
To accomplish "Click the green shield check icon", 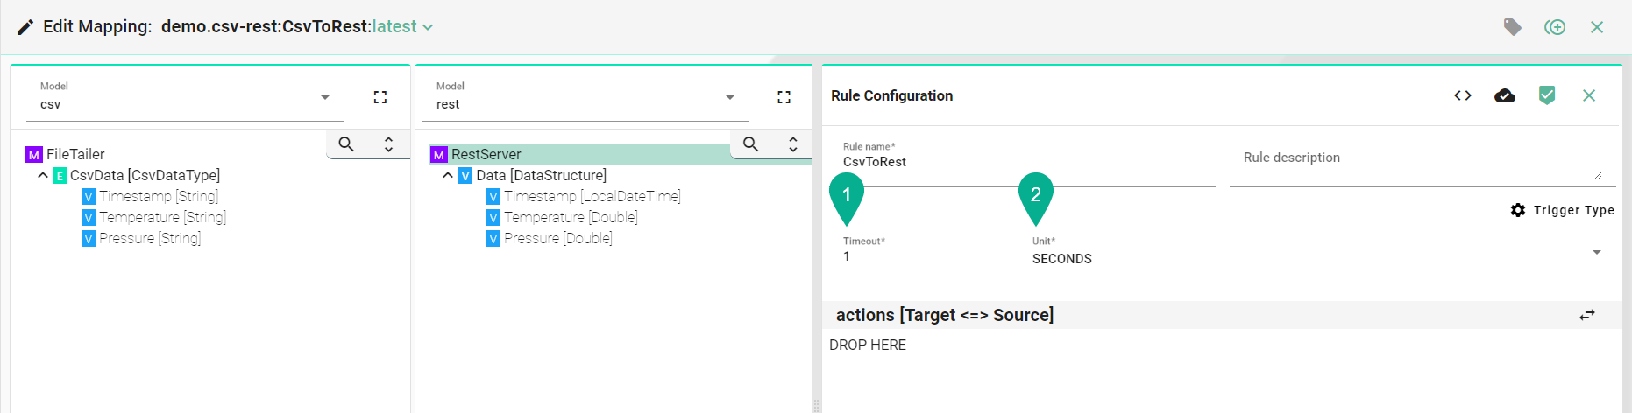I will [1547, 95].
